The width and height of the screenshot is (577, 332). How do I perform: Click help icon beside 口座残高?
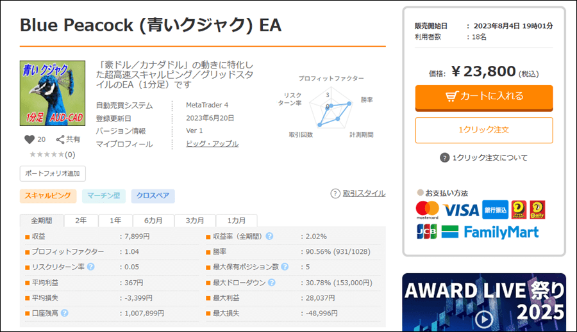pos(65,313)
